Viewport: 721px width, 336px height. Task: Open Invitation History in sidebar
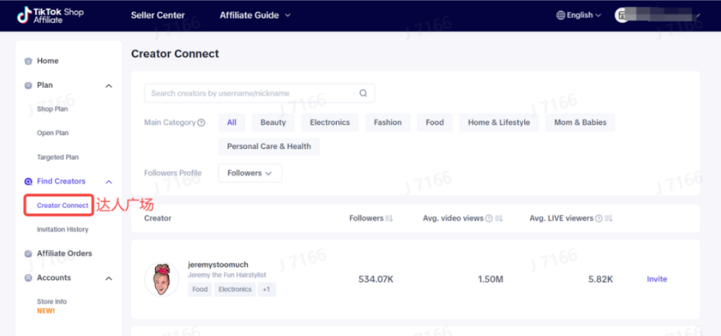coord(62,230)
